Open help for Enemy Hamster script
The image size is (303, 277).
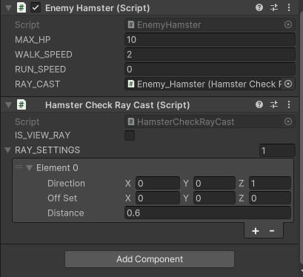259,7
